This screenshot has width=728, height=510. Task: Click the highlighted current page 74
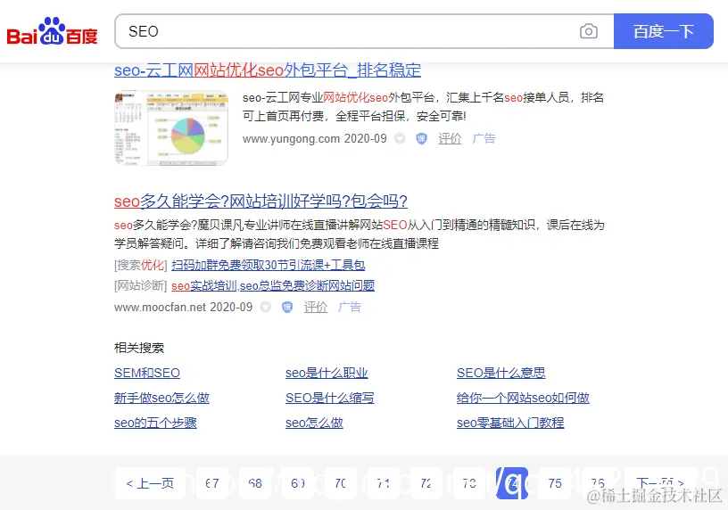(x=512, y=483)
